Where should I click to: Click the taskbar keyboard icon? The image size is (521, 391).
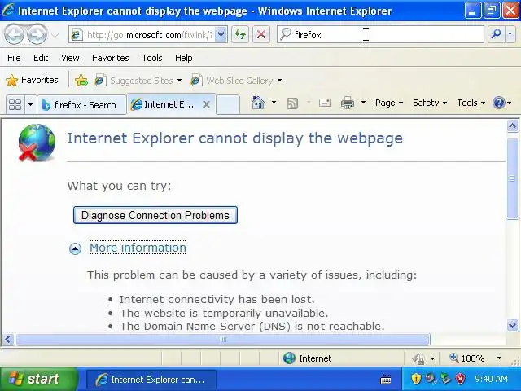point(385,379)
